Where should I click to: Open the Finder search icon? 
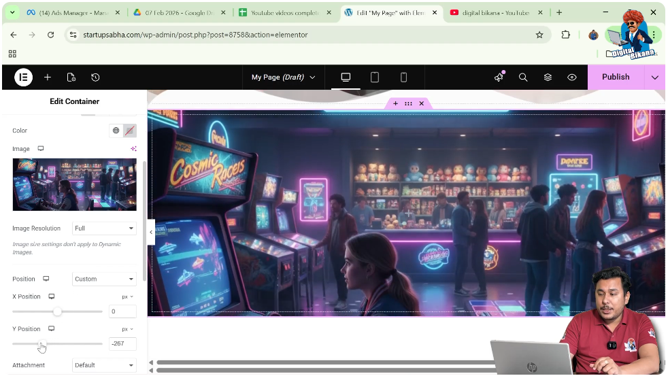(523, 78)
